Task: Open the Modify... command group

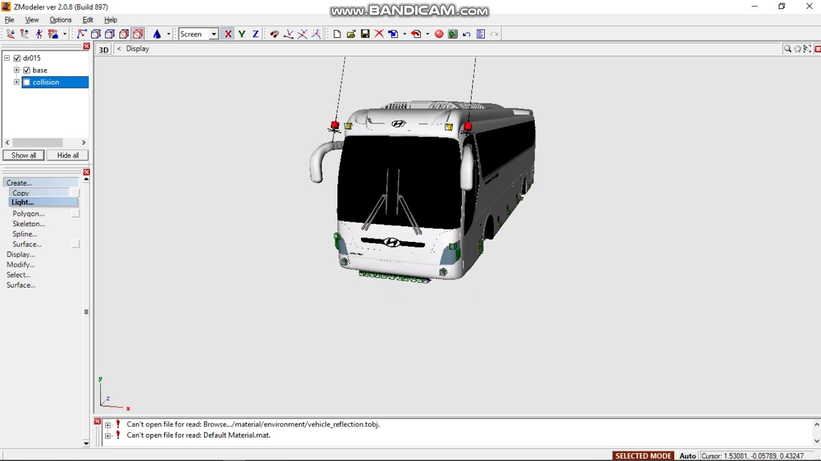Action: pos(21,264)
